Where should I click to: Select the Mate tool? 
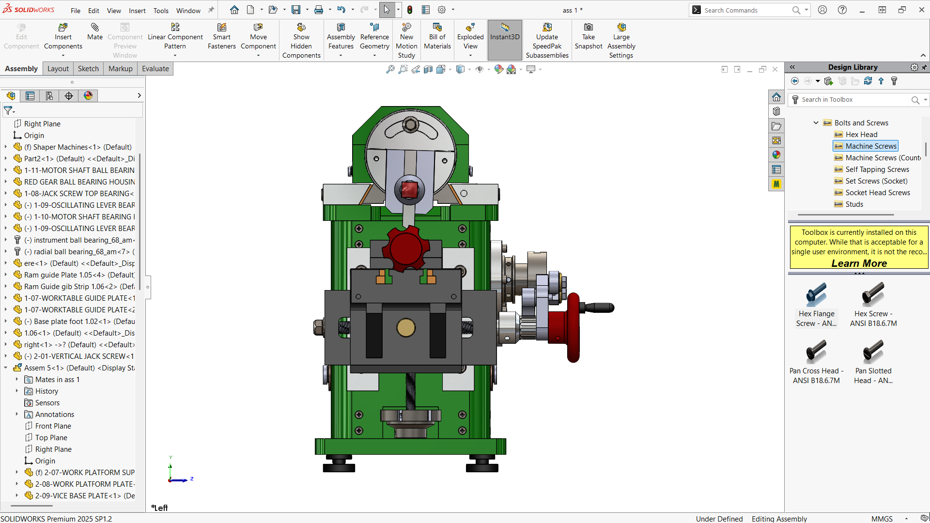point(95,32)
